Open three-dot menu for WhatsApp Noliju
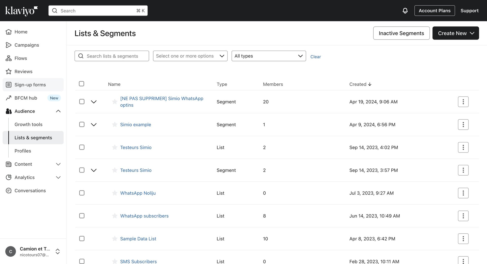The width and height of the screenshot is (487, 264). pyautogui.click(x=463, y=193)
